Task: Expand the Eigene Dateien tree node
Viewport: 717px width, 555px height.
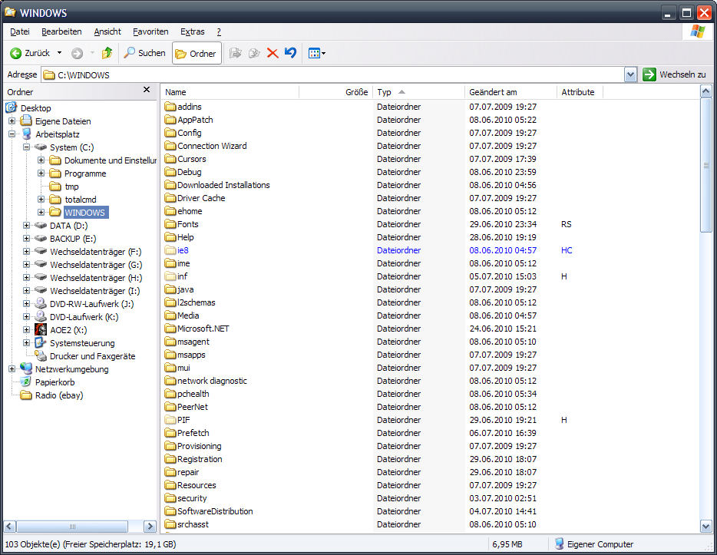Action: click(12, 121)
